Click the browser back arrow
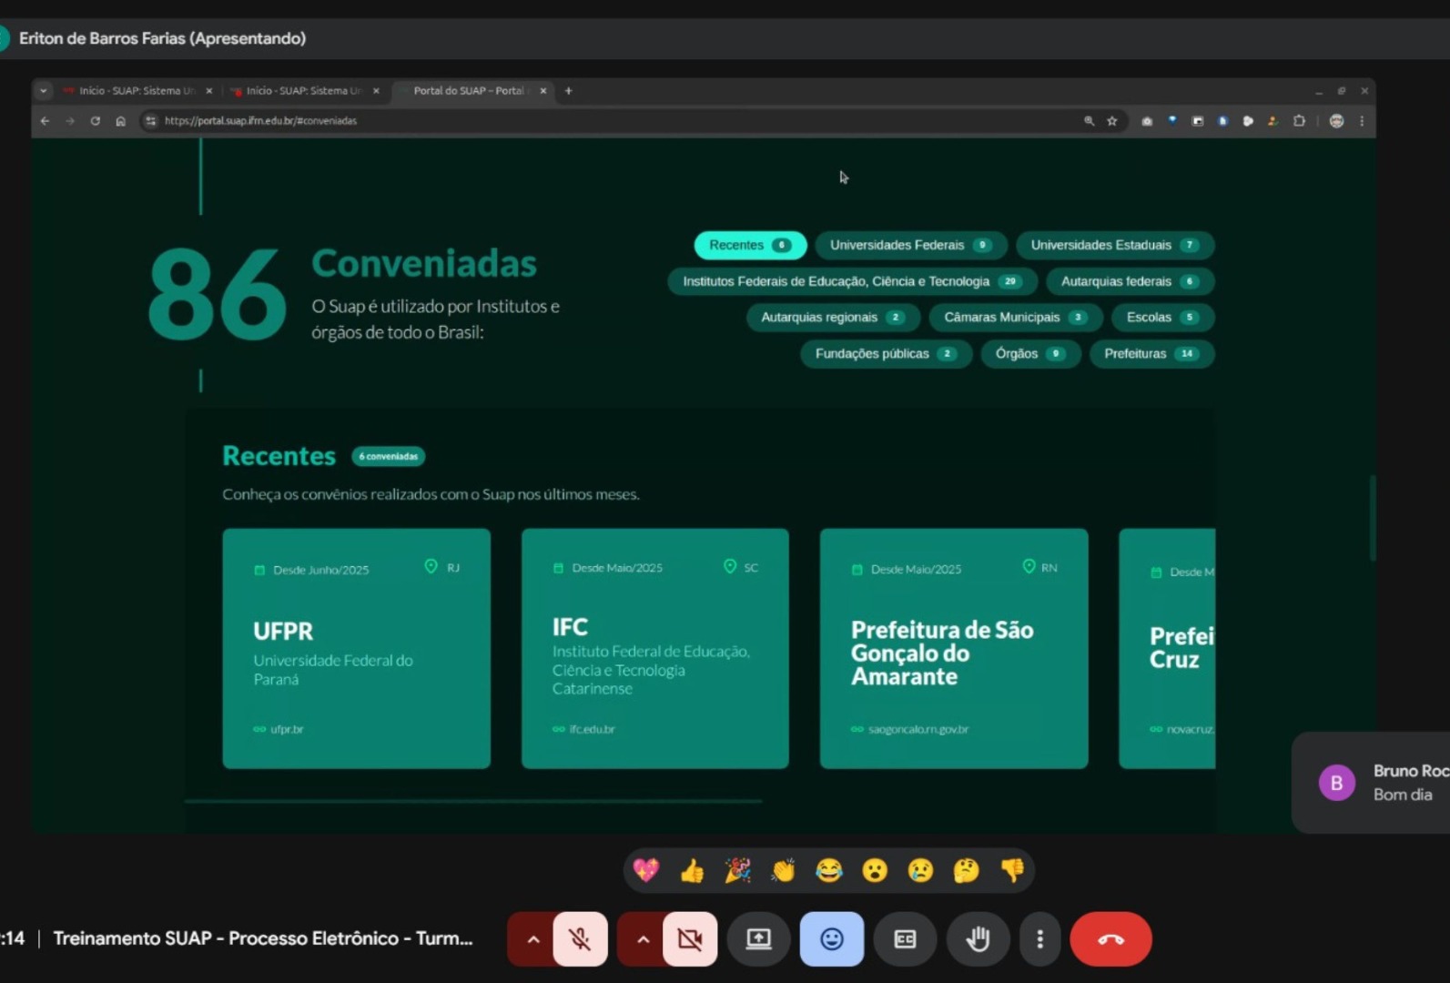The width and height of the screenshot is (1450, 983). point(45,121)
